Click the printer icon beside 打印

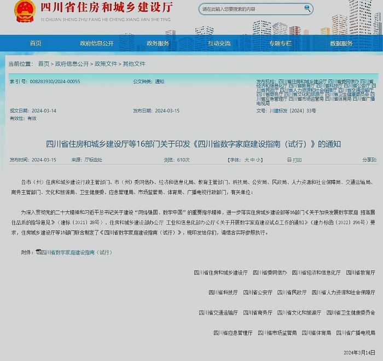point(289,160)
